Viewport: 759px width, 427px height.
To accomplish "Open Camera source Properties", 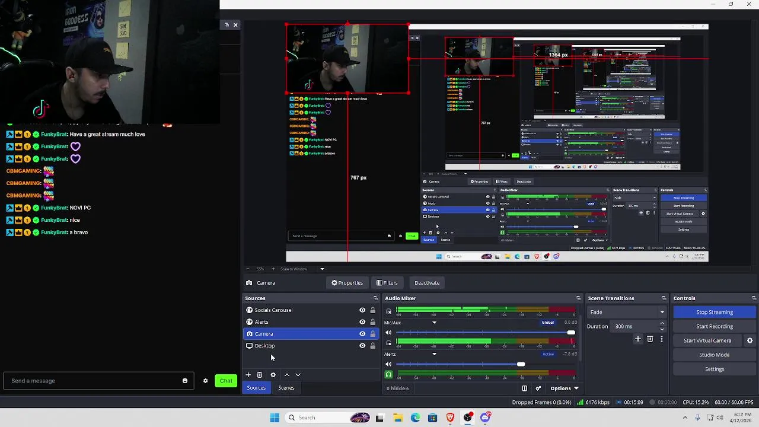I will pyautogui.click(x=347, y=283).
